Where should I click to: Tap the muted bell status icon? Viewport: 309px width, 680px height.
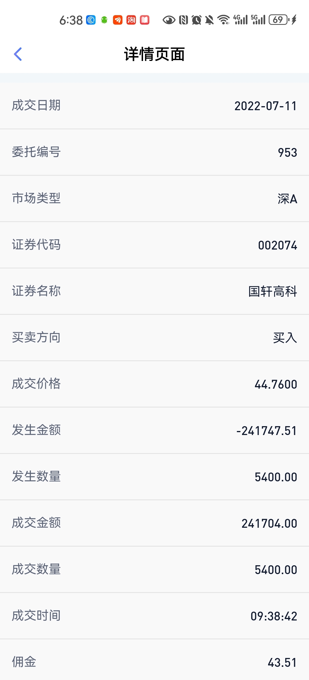click(209, 20)
